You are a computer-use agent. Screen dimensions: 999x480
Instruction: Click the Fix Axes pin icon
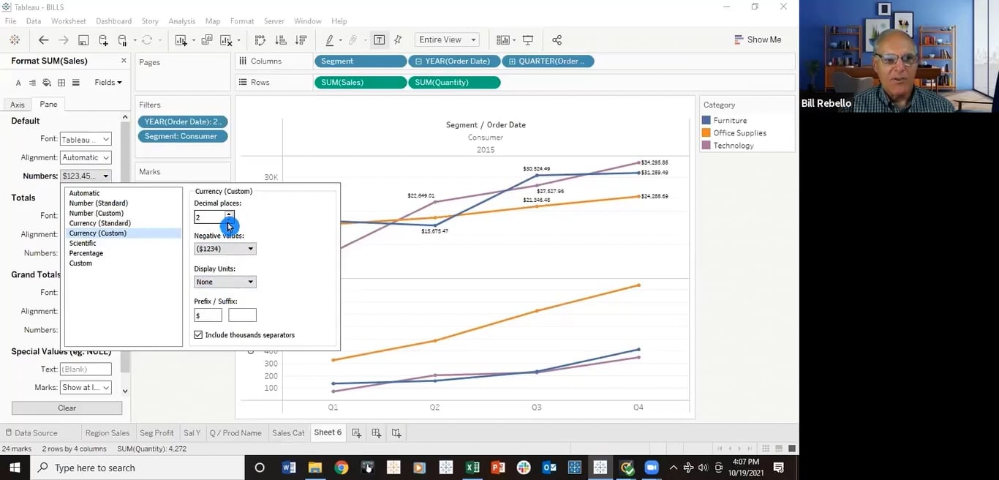coord(398,40)
